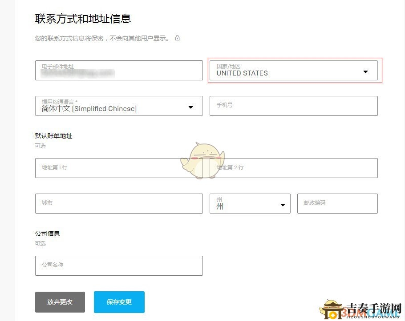Click the 手机号 phone number field

pos(294,106)
